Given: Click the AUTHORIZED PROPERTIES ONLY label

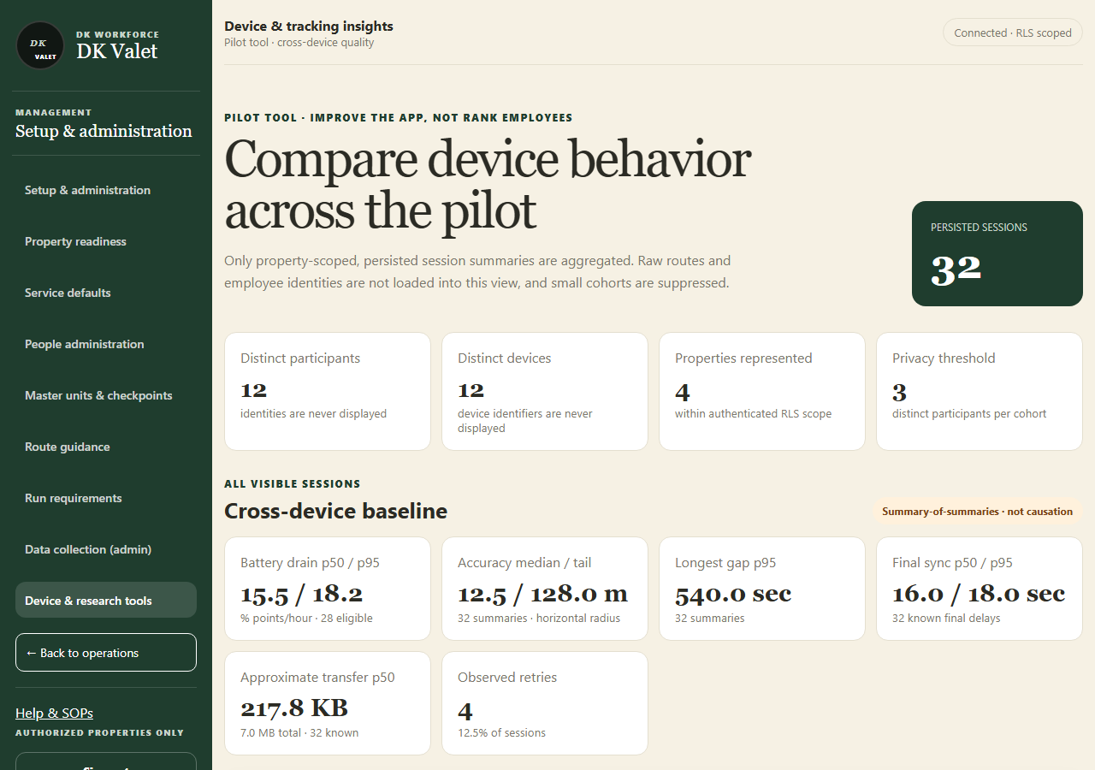Looking at the screenshot, I should (x=99, y=733).
